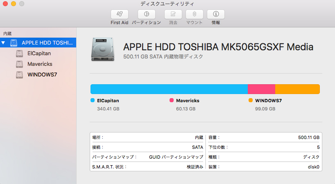Click the 60.13 GB size value
Viewport: 335px width, 184px height.
coord(186,109)
